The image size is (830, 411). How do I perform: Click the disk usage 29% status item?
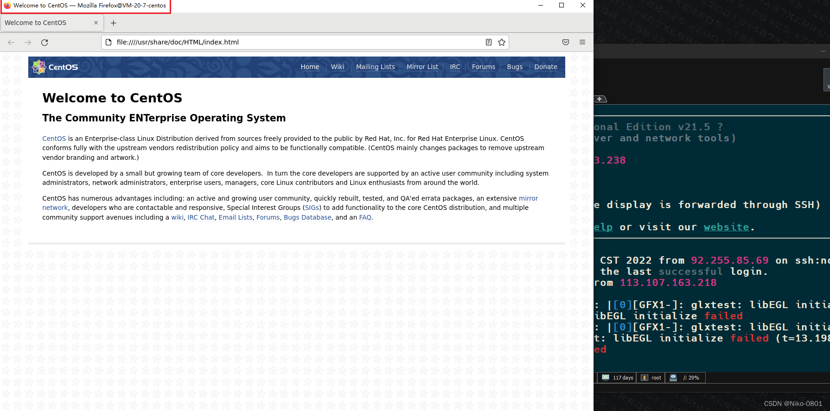(x=685, y=378)
